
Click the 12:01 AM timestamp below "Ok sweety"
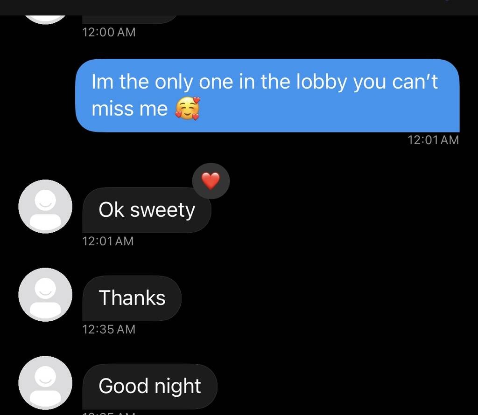point(108,241)
